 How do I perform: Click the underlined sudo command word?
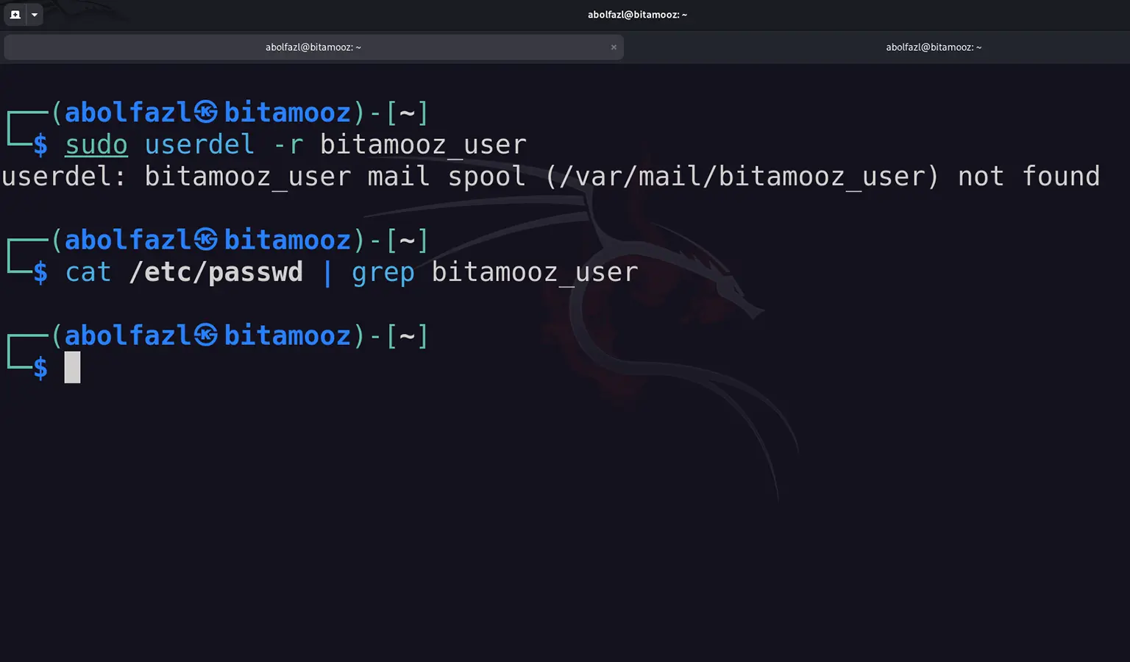(96, 145)
